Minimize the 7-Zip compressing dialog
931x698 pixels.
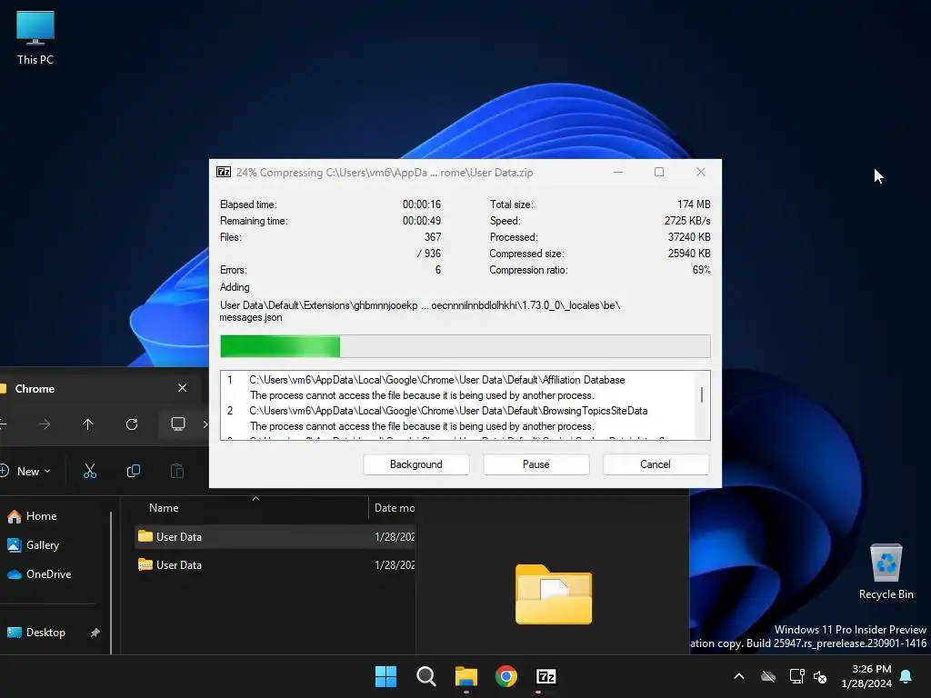click(618, 172)
